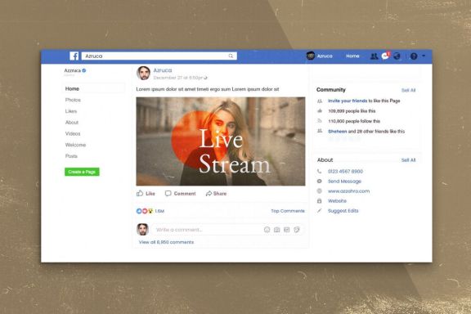Open the Live Stream post image
Image resolution: width=471 pixels, height=314 pixels.
point(221,141)
